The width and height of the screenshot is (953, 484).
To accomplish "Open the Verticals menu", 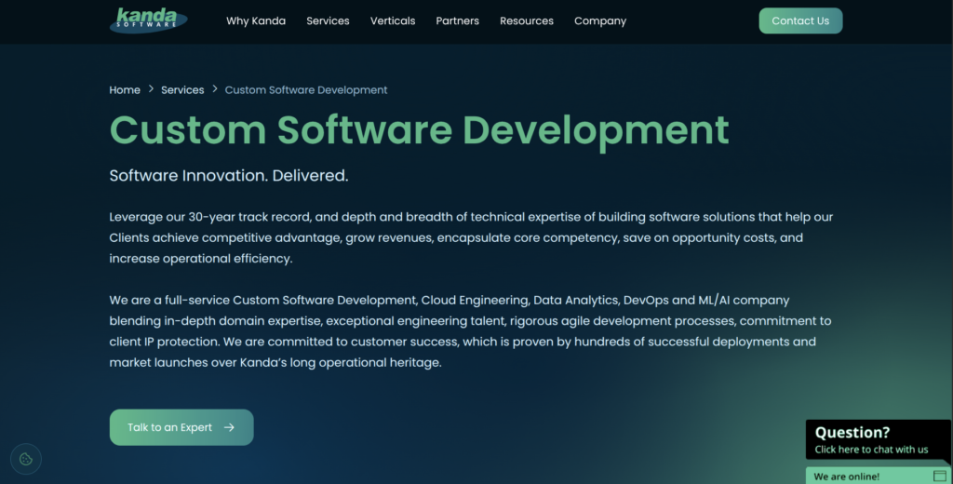I will (393, 20).
